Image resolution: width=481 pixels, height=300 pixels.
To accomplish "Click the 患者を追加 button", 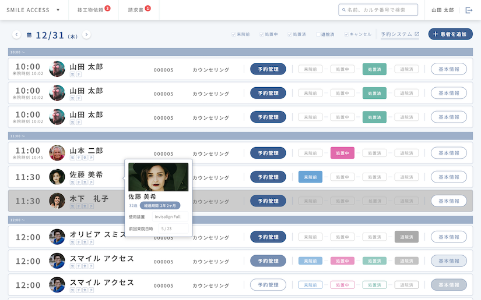I will coord(450,34).
